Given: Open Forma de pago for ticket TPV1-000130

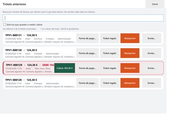Looking at the screenshot, I should point(87,53).
